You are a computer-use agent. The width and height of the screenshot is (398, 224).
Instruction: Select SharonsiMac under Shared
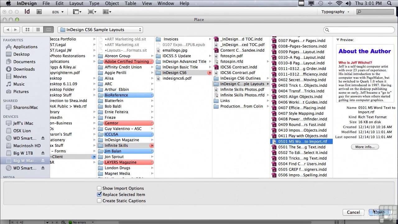coord(25,107)
